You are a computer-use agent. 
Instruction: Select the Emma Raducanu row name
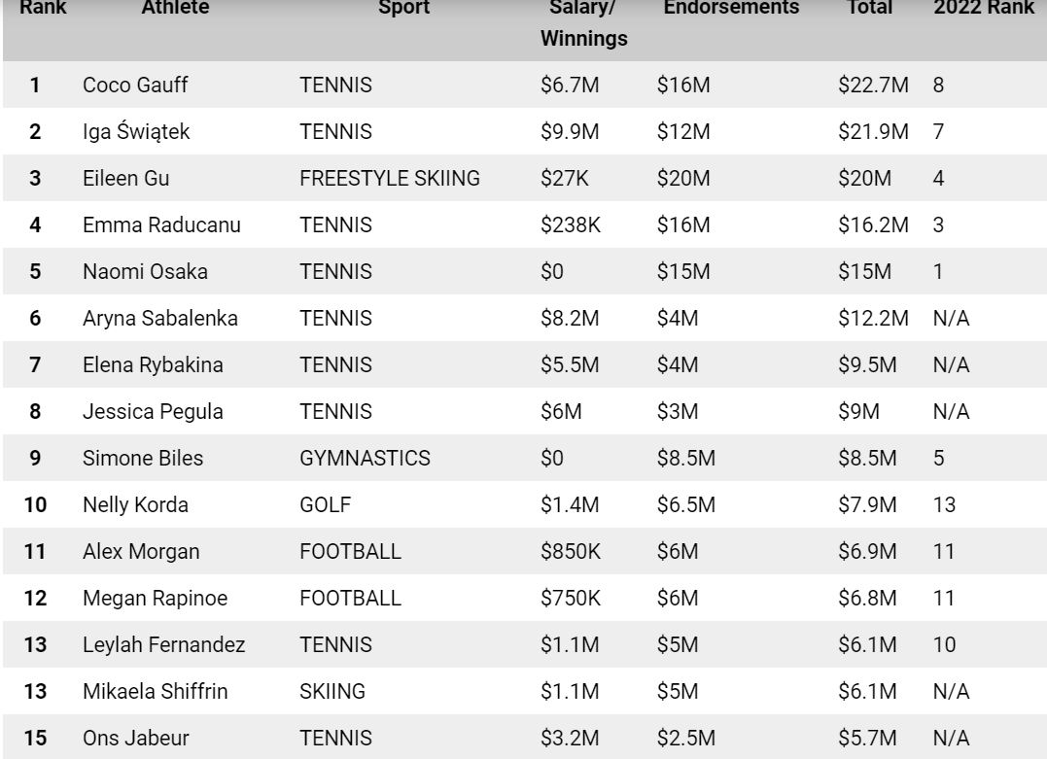pos(161,224)
